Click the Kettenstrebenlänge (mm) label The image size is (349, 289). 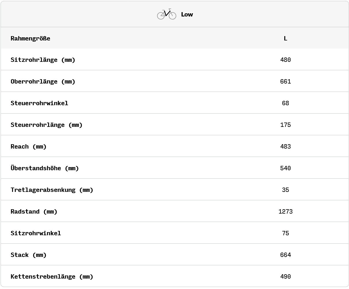pos(52,277)
